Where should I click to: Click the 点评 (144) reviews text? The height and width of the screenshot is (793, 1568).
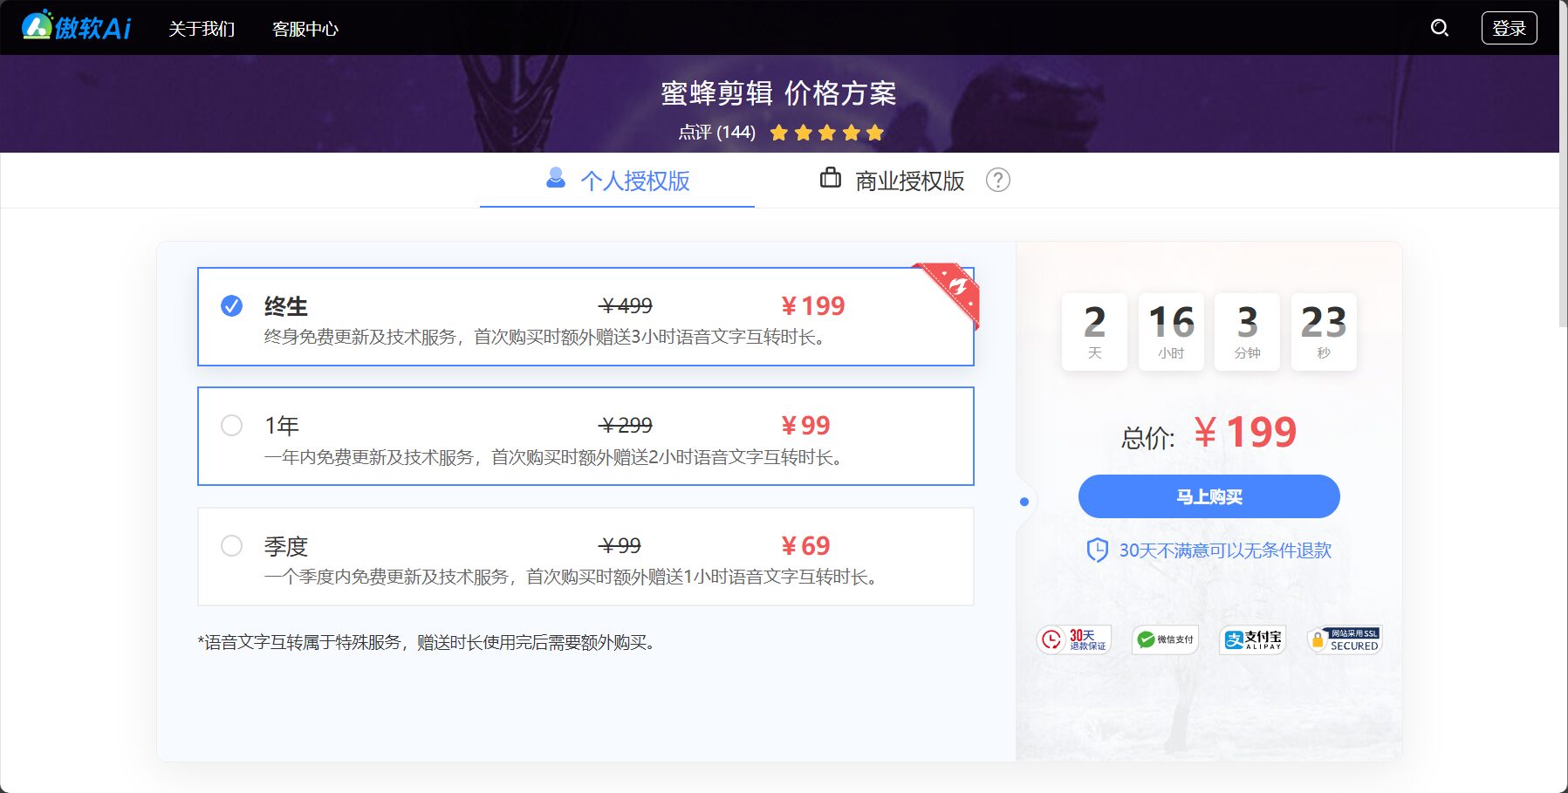[717, 133]
